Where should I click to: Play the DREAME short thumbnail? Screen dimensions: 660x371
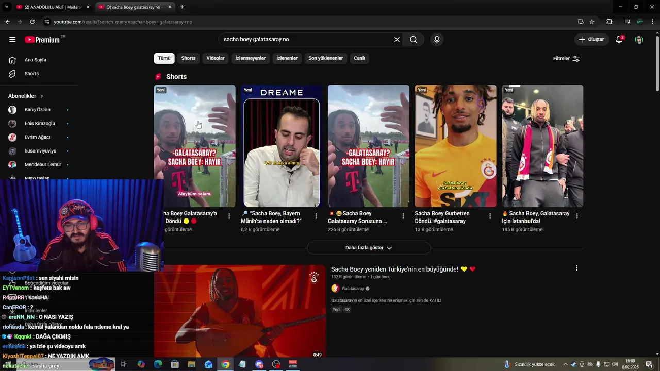click(282, 146)
